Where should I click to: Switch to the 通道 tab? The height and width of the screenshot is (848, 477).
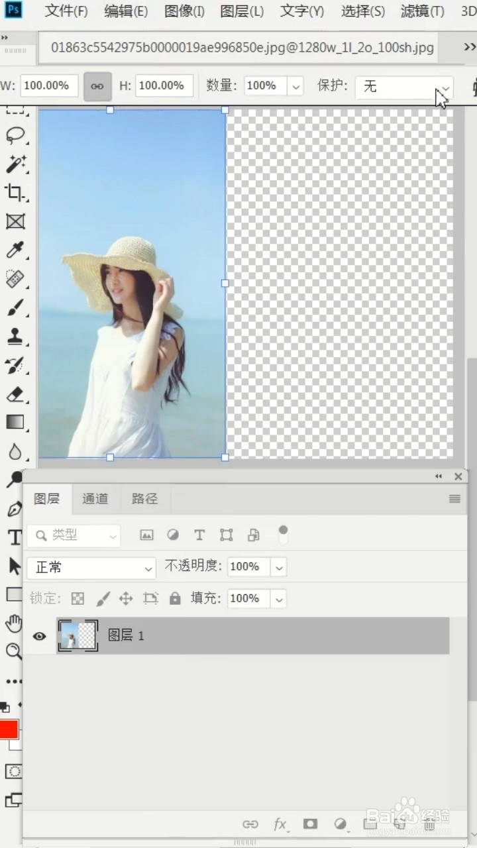tap(95, 499)
